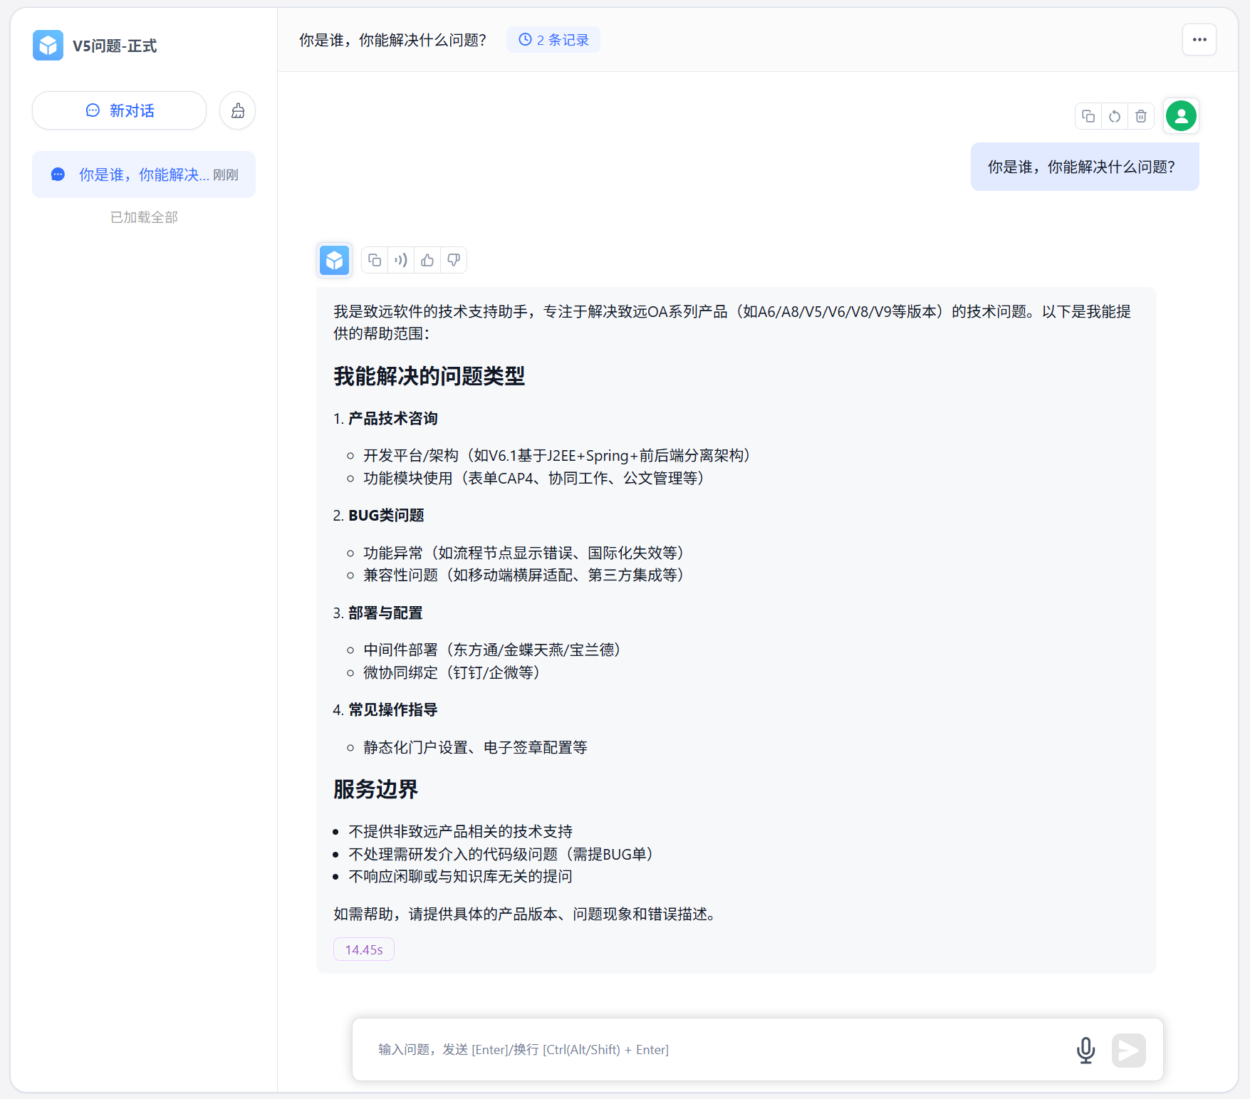Click the V5问题-正式 app logo
This screenshot has width=1250, height=1099.
[x=48, y=46]
